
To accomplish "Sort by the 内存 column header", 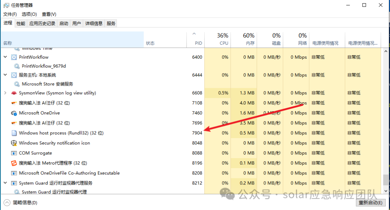I will coord(244,40).
